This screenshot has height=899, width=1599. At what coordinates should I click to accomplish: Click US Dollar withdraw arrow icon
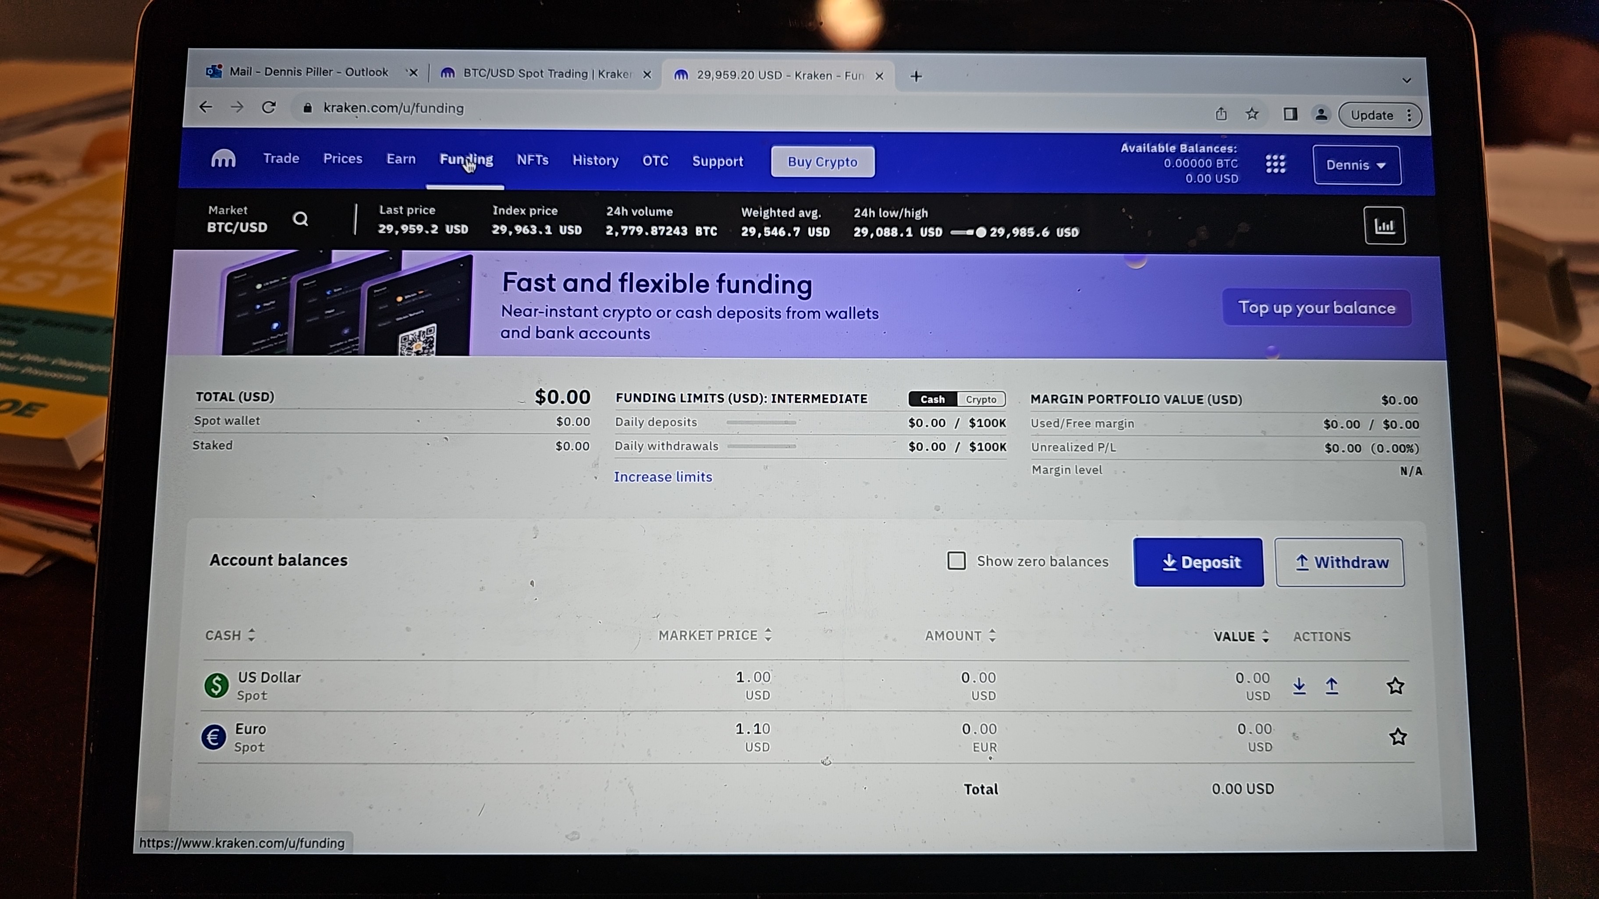click(x=1332, y=686)
